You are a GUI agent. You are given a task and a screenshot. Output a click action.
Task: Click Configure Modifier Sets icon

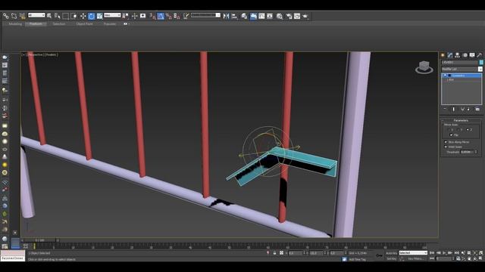[477, 109]
